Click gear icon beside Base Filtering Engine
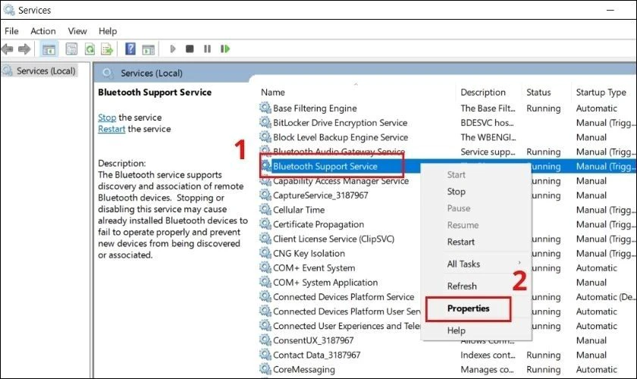 [265, 108]
